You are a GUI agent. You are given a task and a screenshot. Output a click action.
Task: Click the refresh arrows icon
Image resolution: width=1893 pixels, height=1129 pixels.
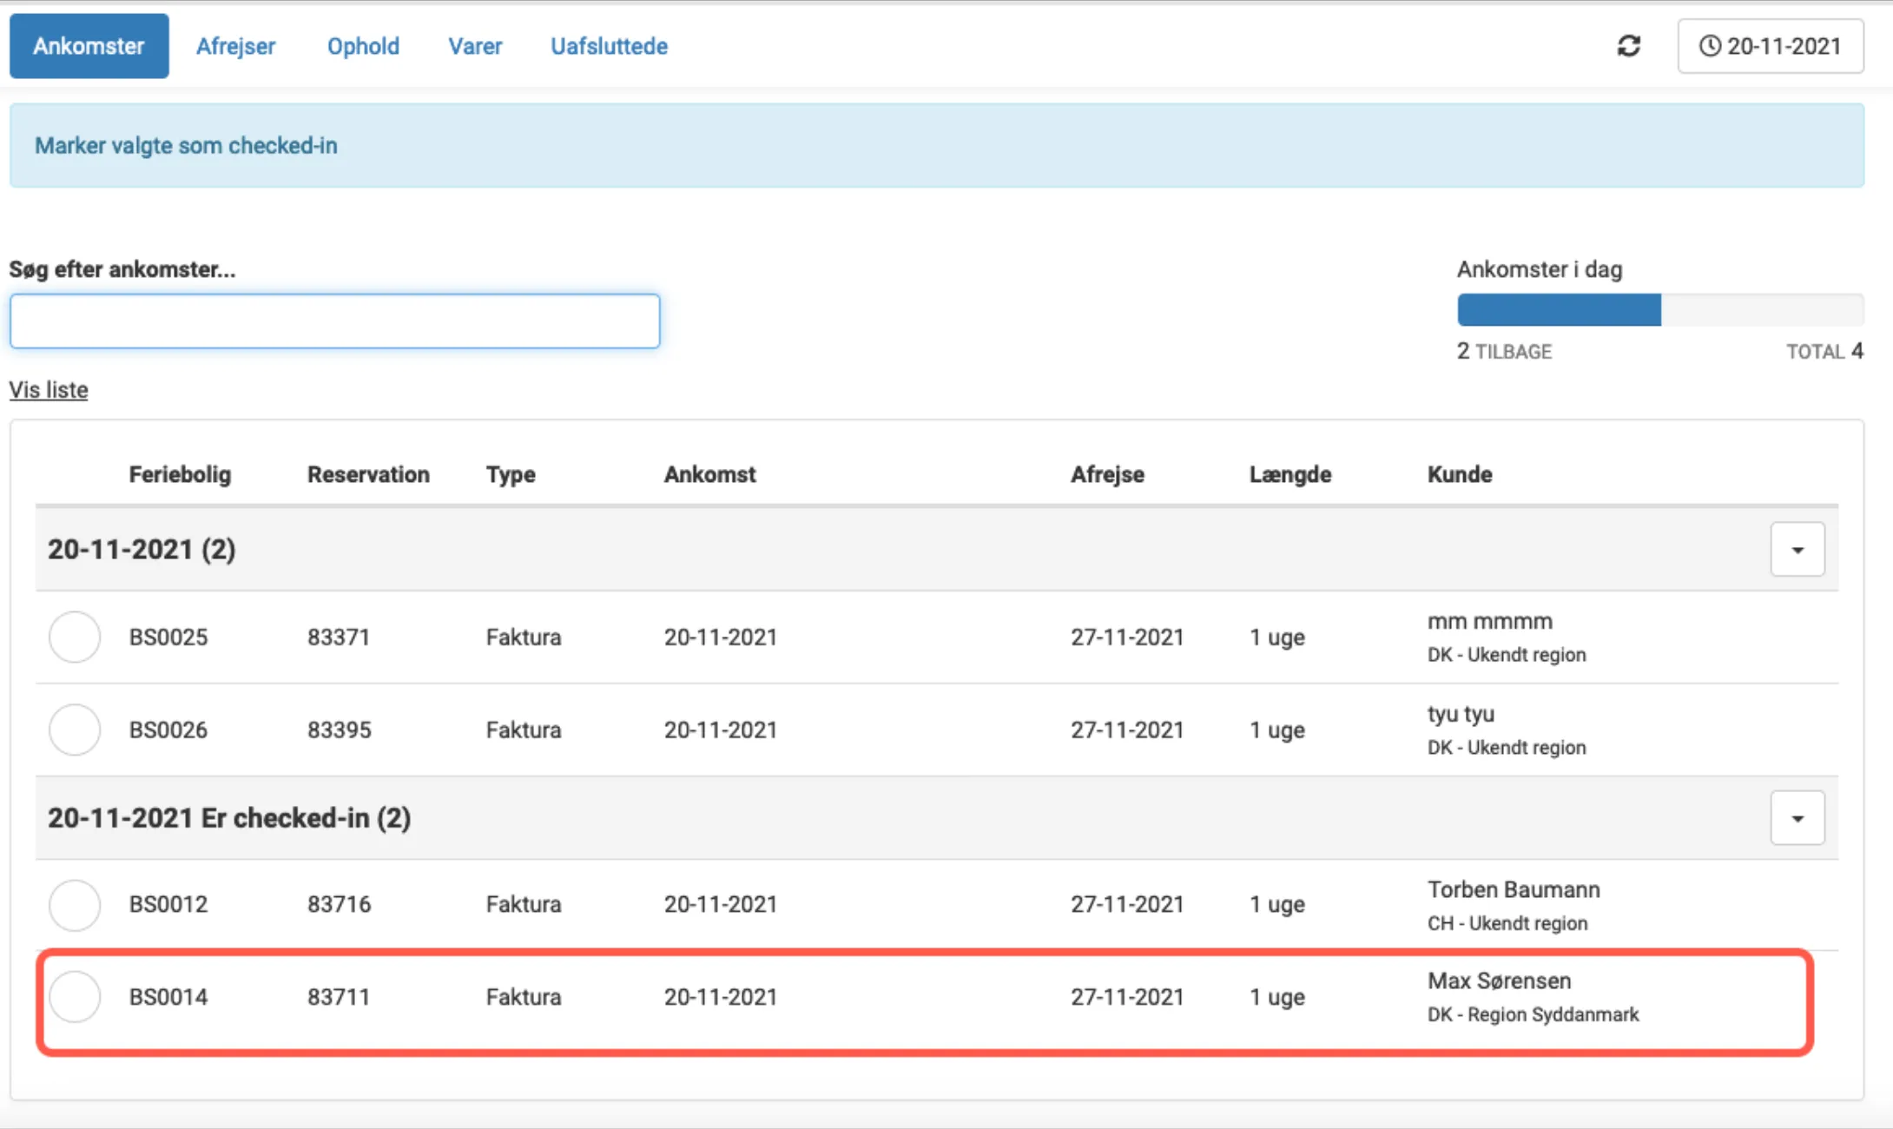tap(1628, 46)
